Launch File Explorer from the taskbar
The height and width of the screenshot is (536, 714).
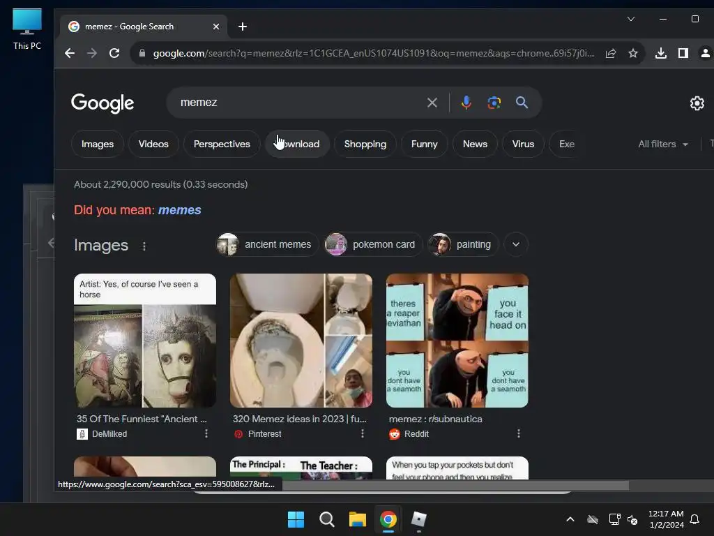point(358,519)
